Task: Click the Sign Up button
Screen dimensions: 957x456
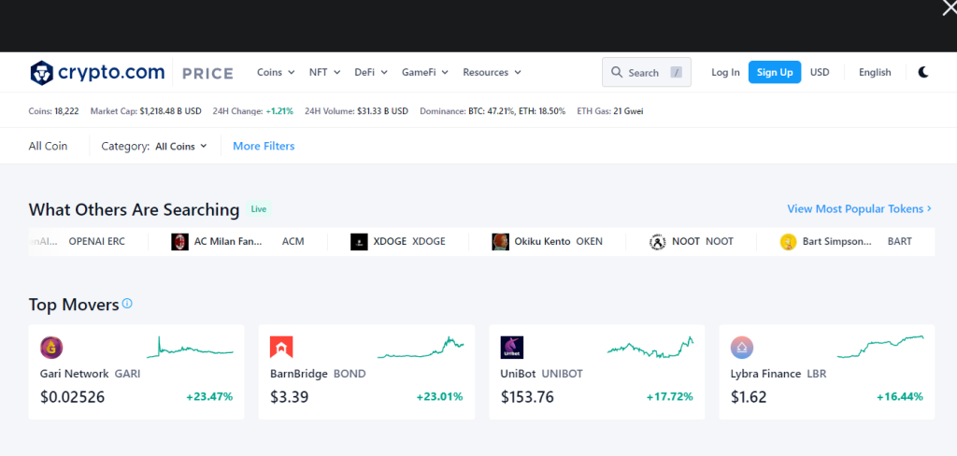Action: (775, 72)
